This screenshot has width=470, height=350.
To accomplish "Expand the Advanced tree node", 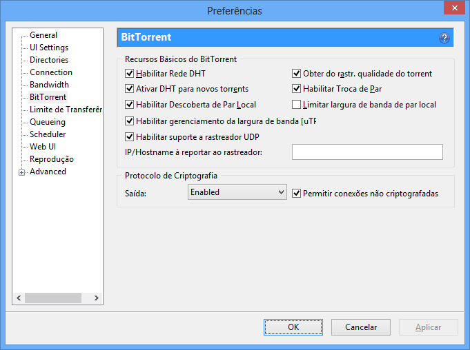I will (21, 172).
